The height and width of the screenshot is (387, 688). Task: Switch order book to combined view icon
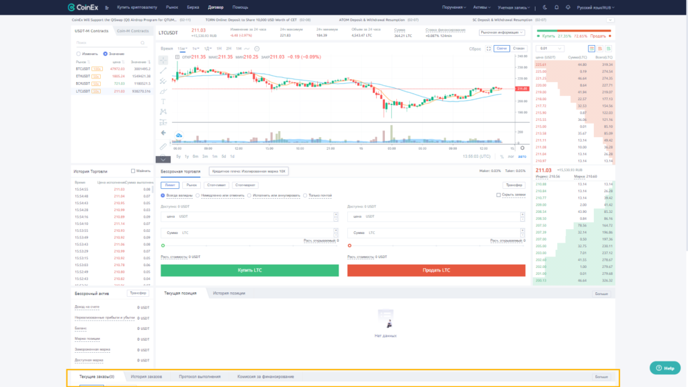point(592,48)
